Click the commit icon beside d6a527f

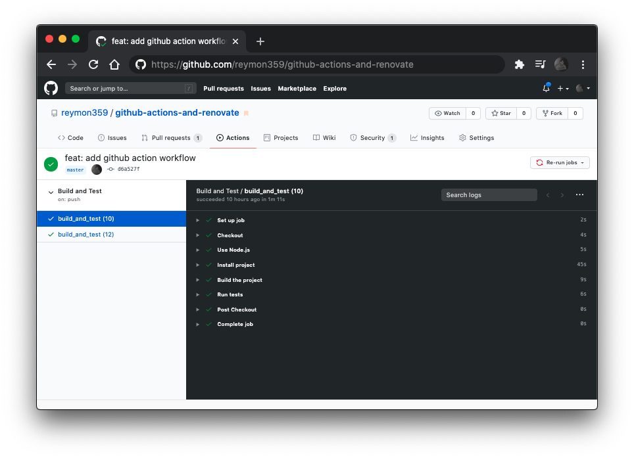click(x=112, y=169)
